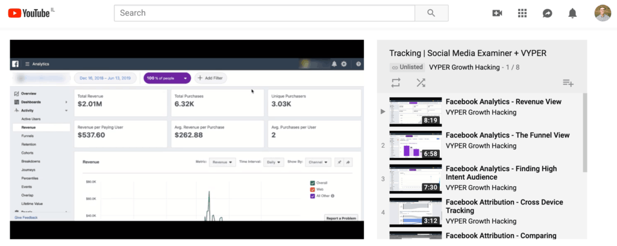Open the date range Dec 16, 2018 selector
The image size is (617, 246).
point(105,78)
